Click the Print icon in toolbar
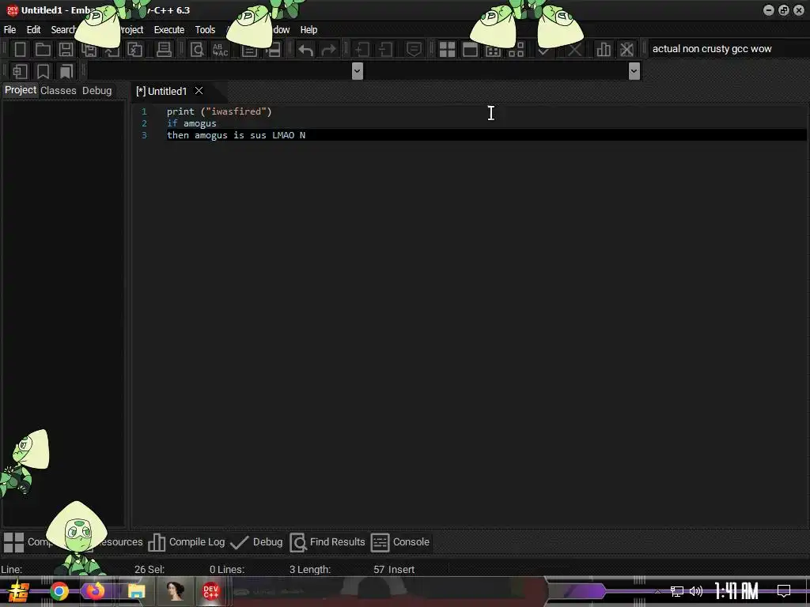Screen dimensions: 810x607 click(164, 50)
